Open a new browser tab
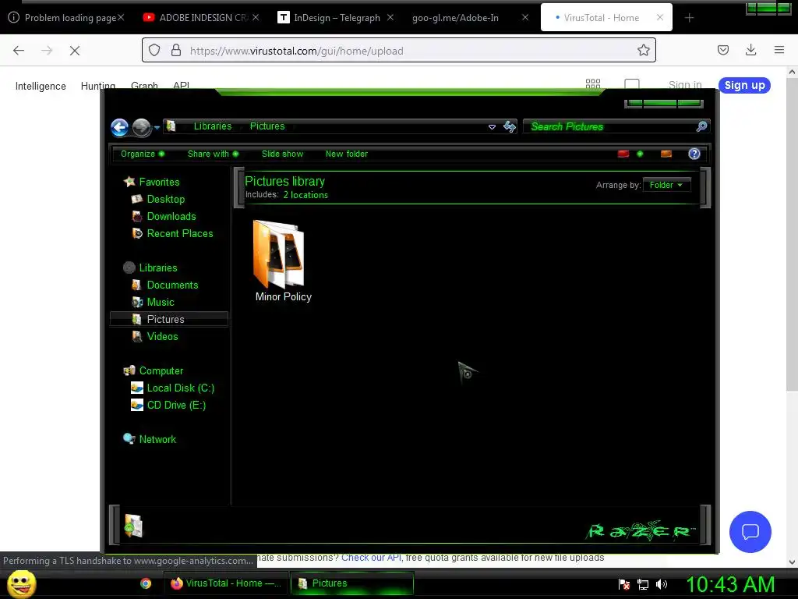The width and height of the screenshot is (798, 599). coord(689,18)
